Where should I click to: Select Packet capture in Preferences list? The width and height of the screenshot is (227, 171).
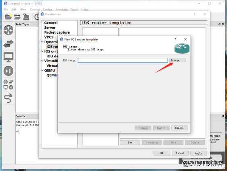click(57, 32)
